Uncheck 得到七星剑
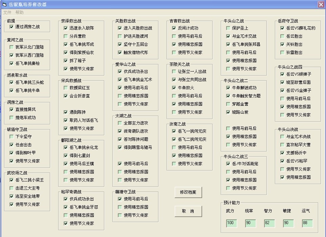The image size is (326, 237). [x=66, y=156]
